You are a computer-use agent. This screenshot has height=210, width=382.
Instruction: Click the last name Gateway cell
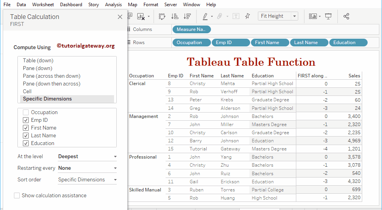(x=230, y=149)
